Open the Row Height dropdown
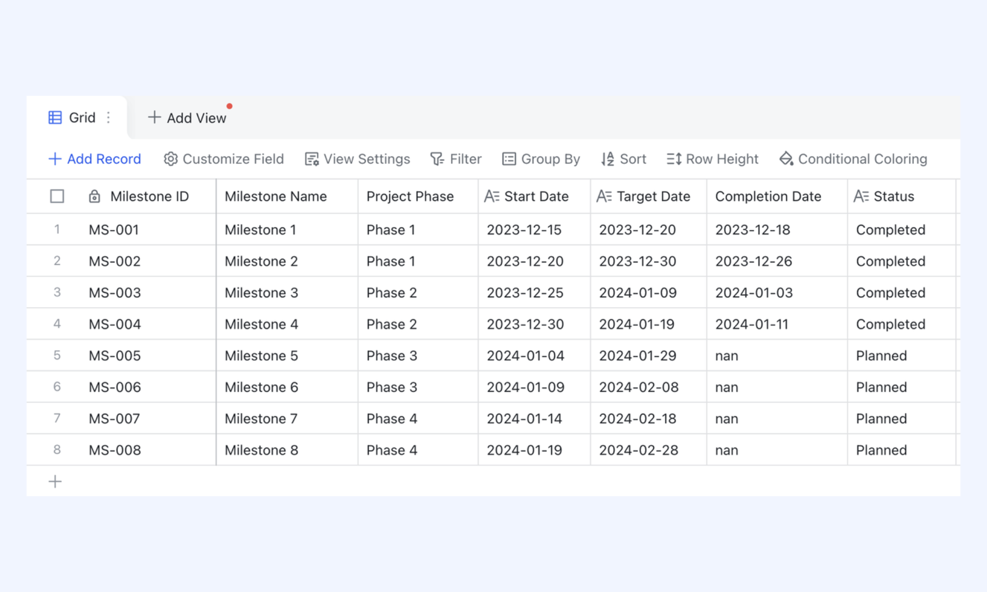The width and height of the screenshot is (987, 592). coord(712,159)
